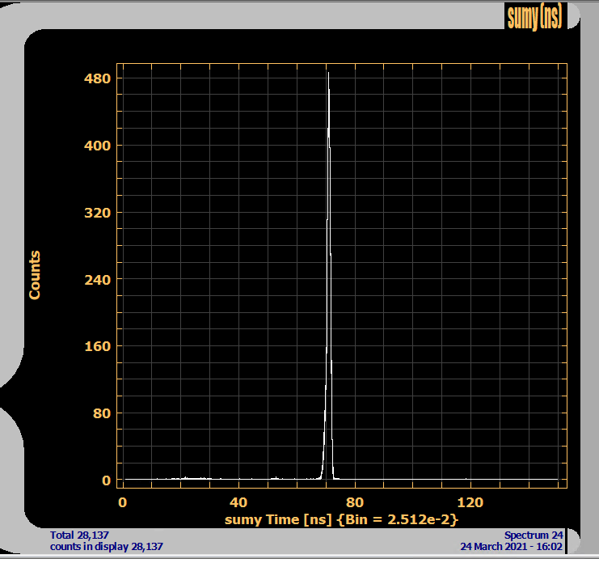Click the top of the spectrum peak
The image size is (599, 563).
[x=327, y=74]
